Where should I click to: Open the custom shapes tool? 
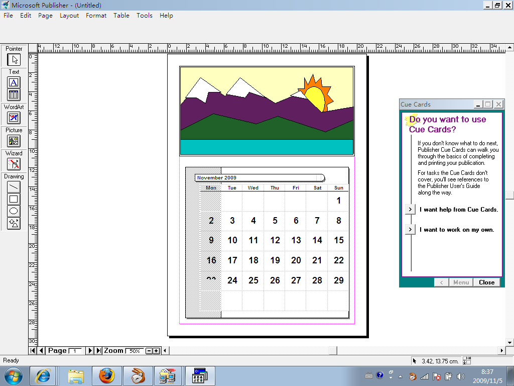tap(14, 223)
